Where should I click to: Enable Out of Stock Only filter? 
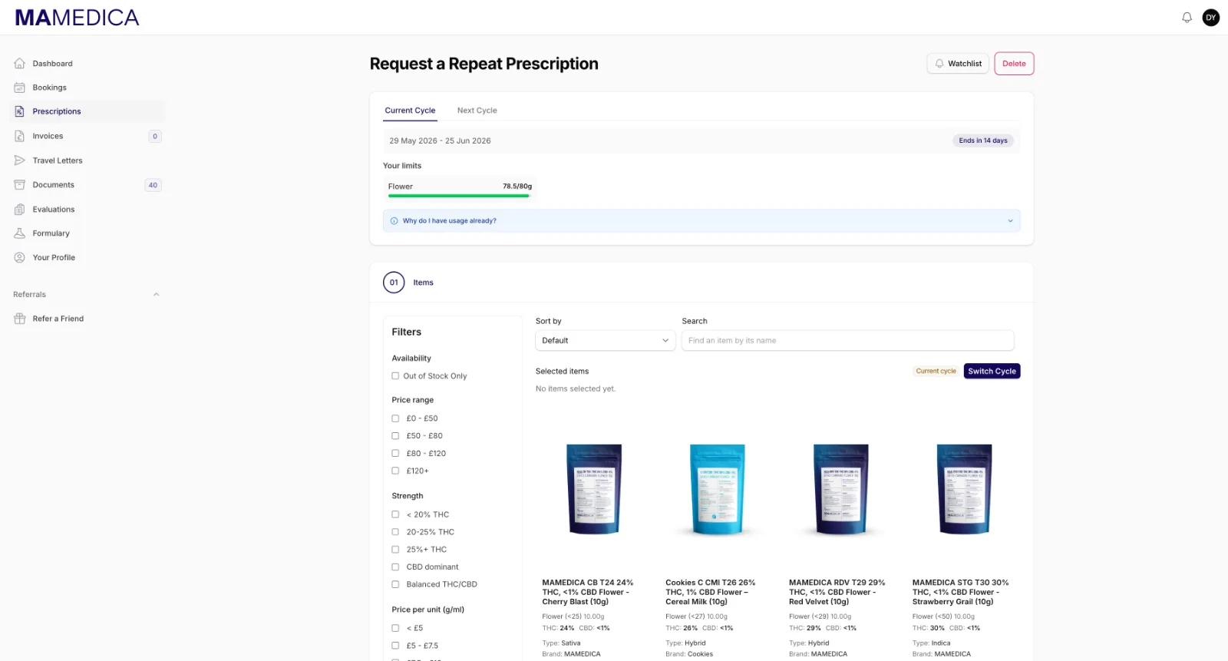click(395, 376)
